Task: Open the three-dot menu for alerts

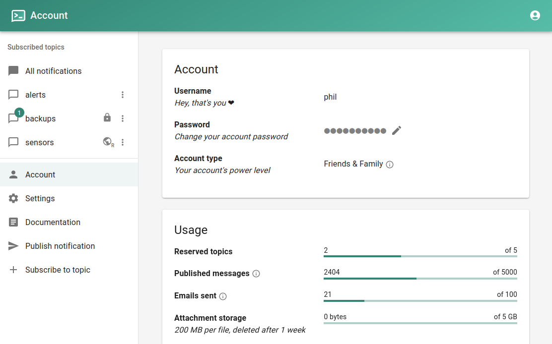Action: click(123, 95)
